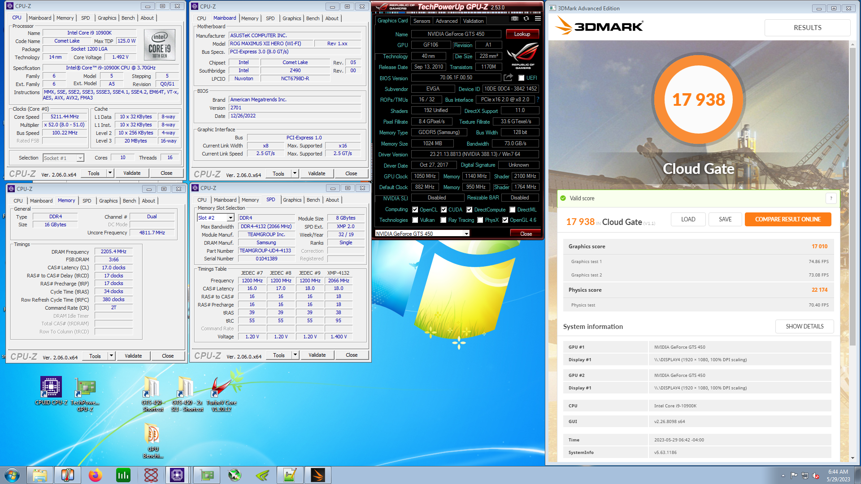
Task: Toggle the DirectML checkbox
Action: coord(512,209)
